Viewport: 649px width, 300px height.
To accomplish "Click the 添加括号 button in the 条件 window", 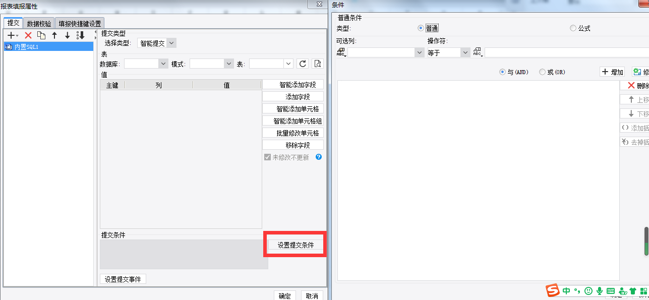I will point(635,128).
